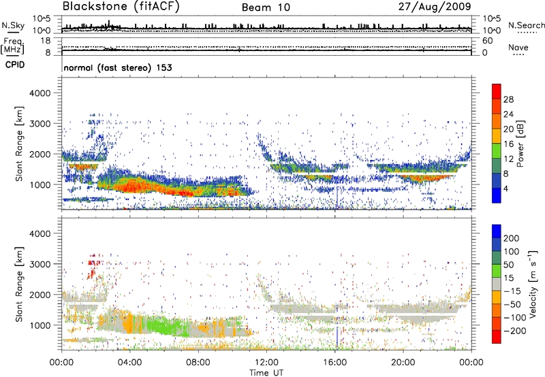545x377 pixels.
Task: Click the 28 label on Power colorbar
Action: tap(508, 99)
